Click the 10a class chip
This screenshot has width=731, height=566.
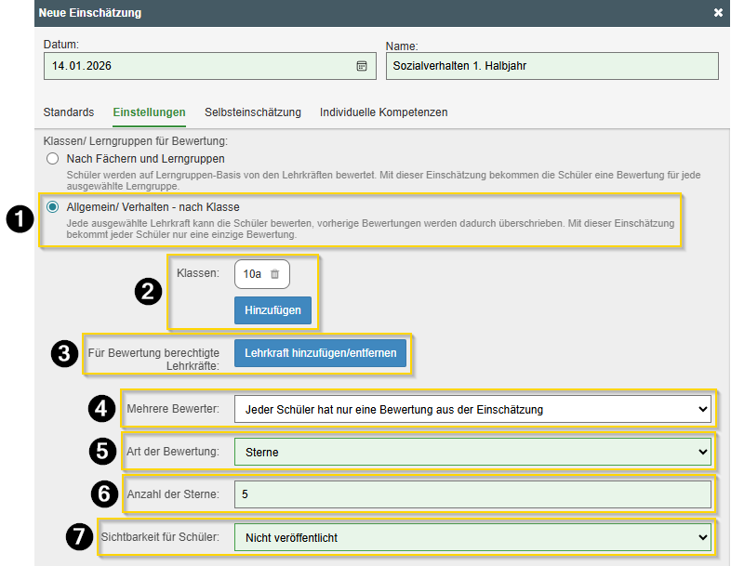click(x=252, y=274)
